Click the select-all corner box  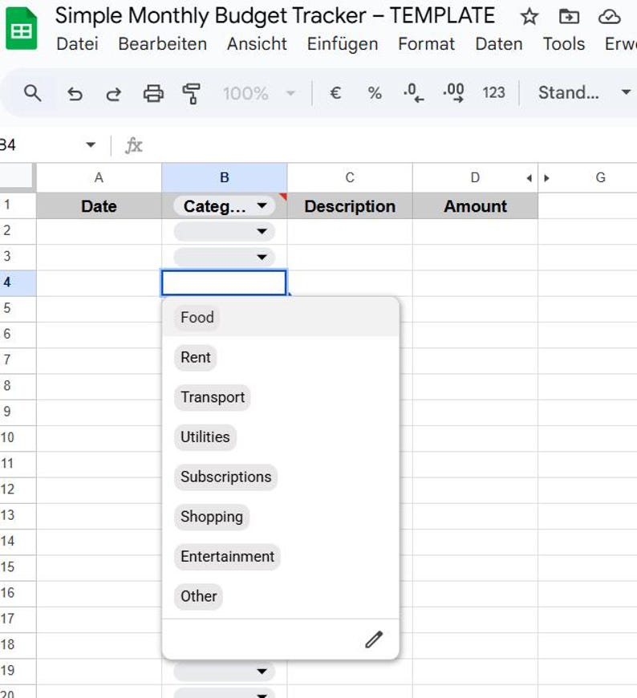click(17, 177)
